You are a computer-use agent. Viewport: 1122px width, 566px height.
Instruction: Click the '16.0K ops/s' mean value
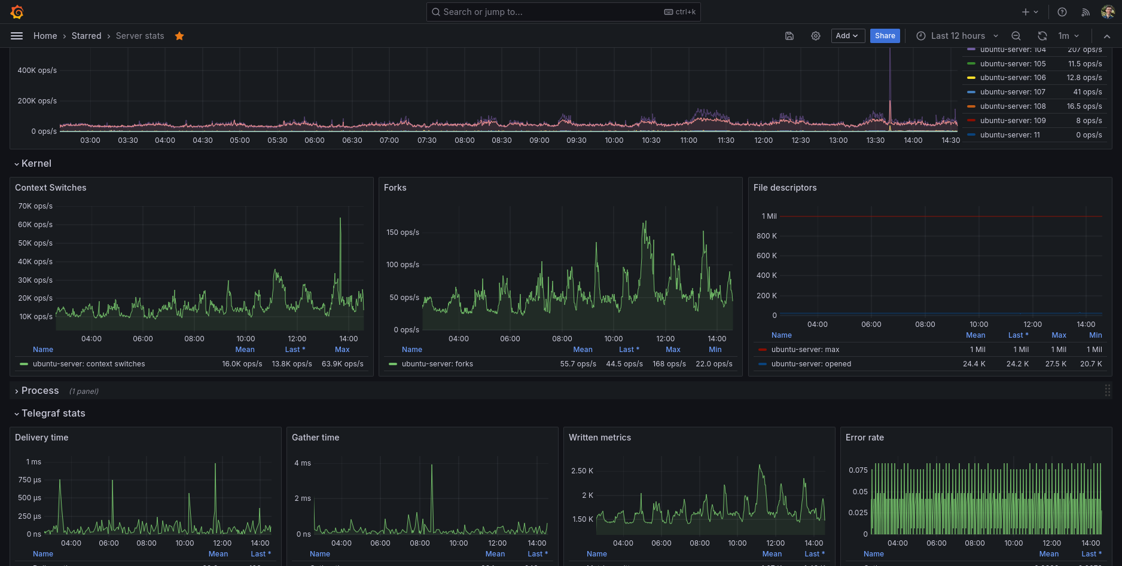click(242, 364)
